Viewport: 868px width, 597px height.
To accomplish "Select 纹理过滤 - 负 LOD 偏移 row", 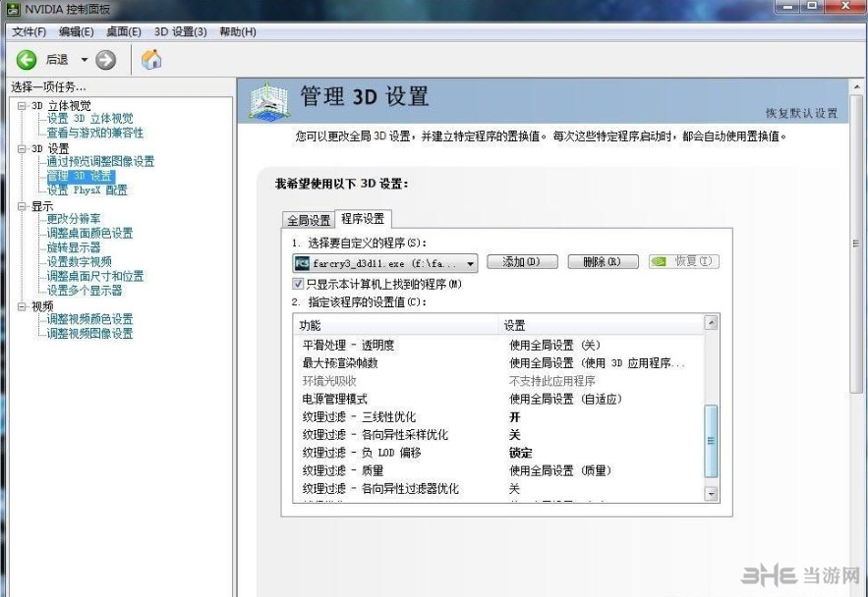I will [498, 453].
